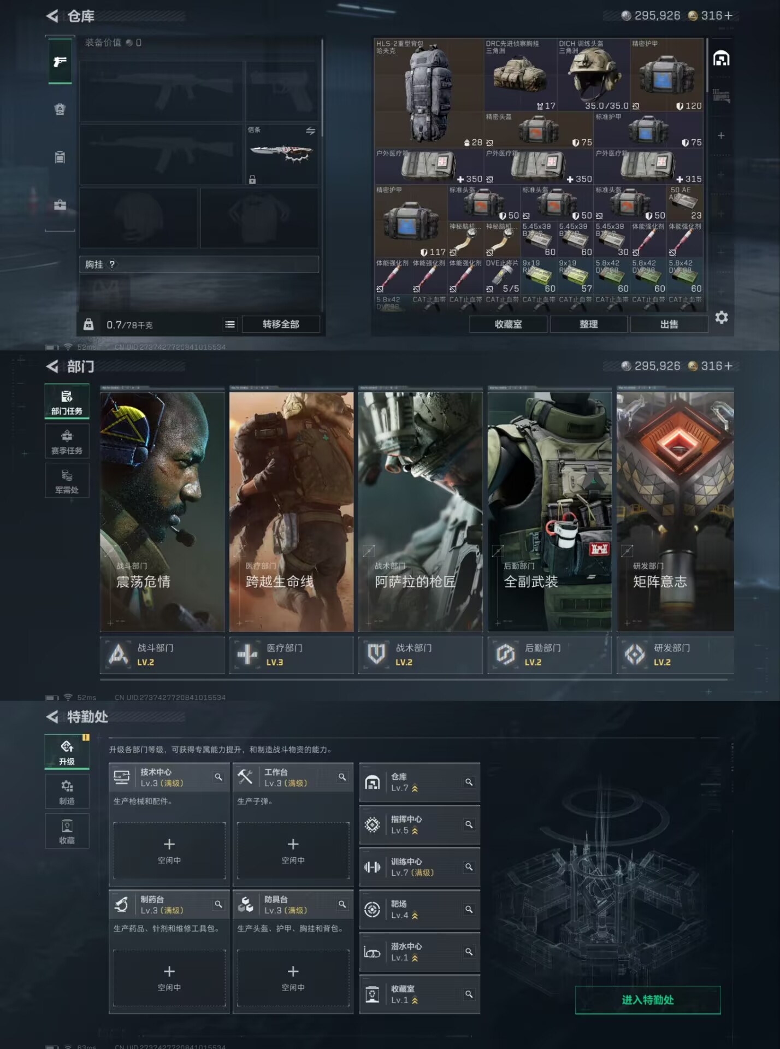Click the lock icon under the 信条 knife
The image size is (780, 1049).
pos(252,179)
